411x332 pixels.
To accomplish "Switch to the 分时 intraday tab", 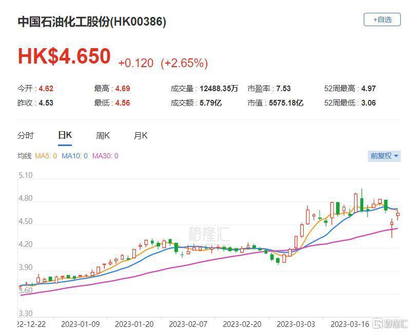I will point(26,136).
